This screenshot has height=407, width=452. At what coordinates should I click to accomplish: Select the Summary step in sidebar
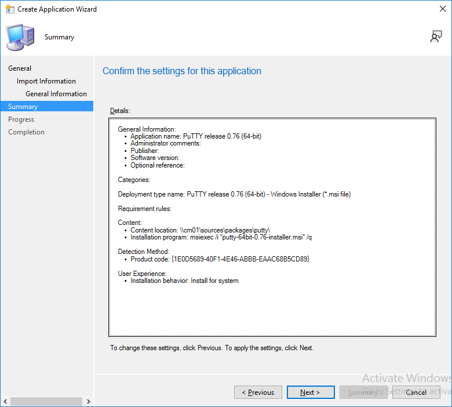pyautogui.click(x=47, y=106)
